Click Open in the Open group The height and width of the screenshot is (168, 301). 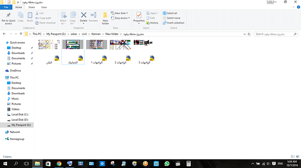tap(153, 13)
